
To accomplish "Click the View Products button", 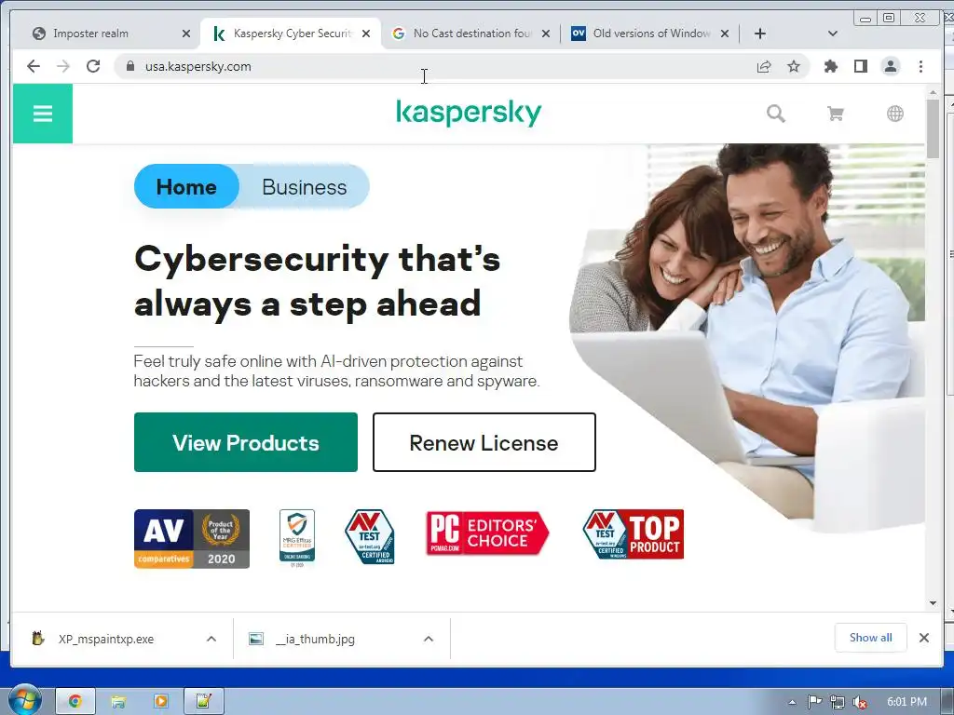I will (x=246, y=442).
